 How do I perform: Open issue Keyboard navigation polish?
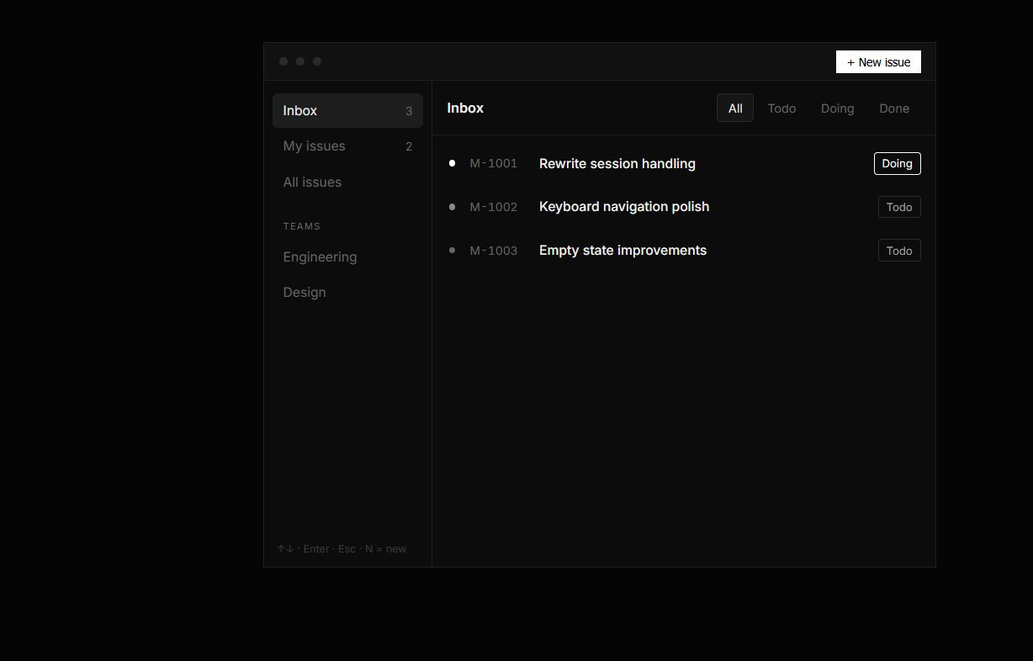(624, 207)
